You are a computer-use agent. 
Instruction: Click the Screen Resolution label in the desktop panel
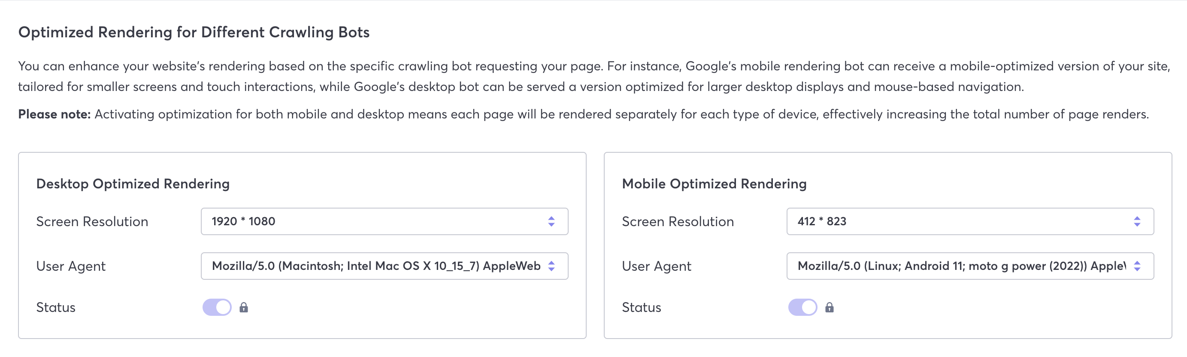92,221
